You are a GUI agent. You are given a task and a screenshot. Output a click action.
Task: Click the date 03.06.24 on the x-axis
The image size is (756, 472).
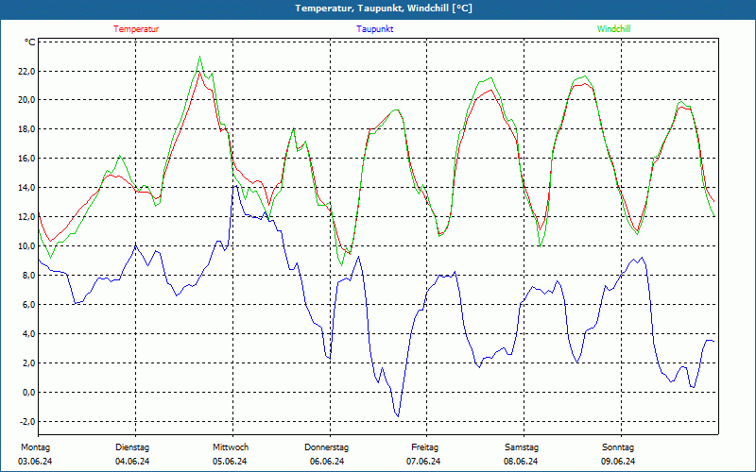click(x=37, y=462)
